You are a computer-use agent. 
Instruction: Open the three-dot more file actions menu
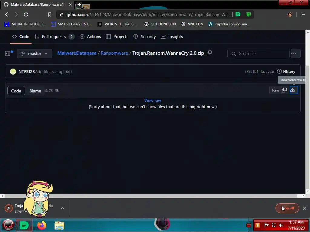click(x=295, y=53)
